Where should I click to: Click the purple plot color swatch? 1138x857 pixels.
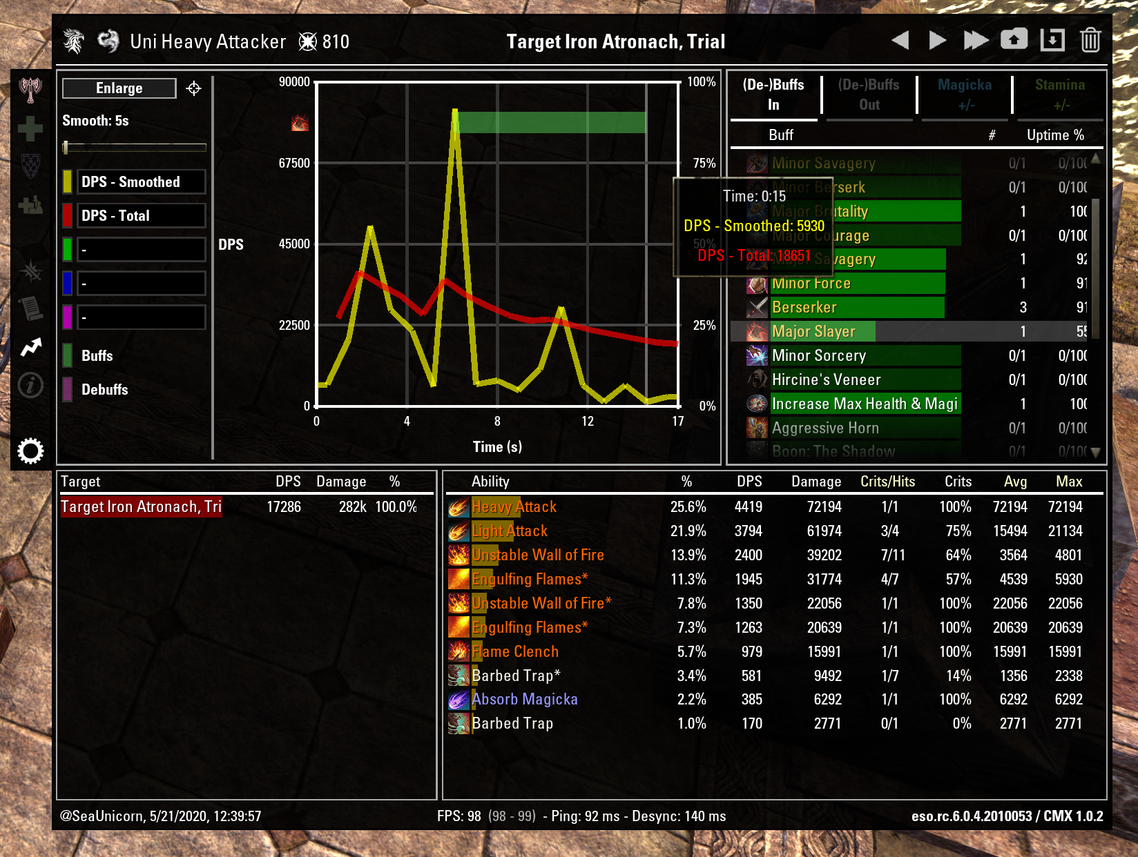pyautogui.click(x=68, y=317)
